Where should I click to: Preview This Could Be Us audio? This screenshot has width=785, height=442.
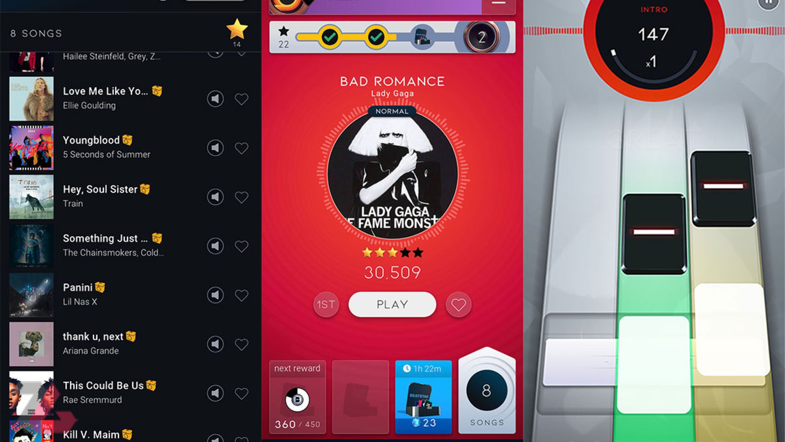tap(215, 393)
